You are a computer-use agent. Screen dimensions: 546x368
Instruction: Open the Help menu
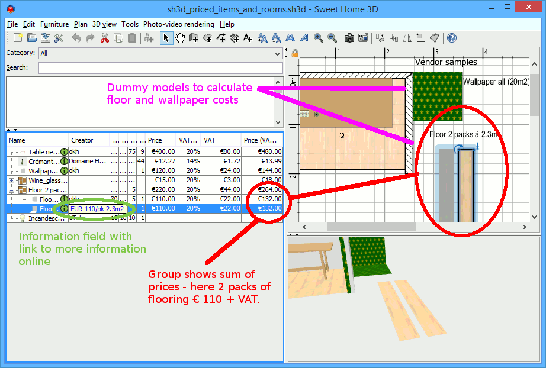click(227, 24)
